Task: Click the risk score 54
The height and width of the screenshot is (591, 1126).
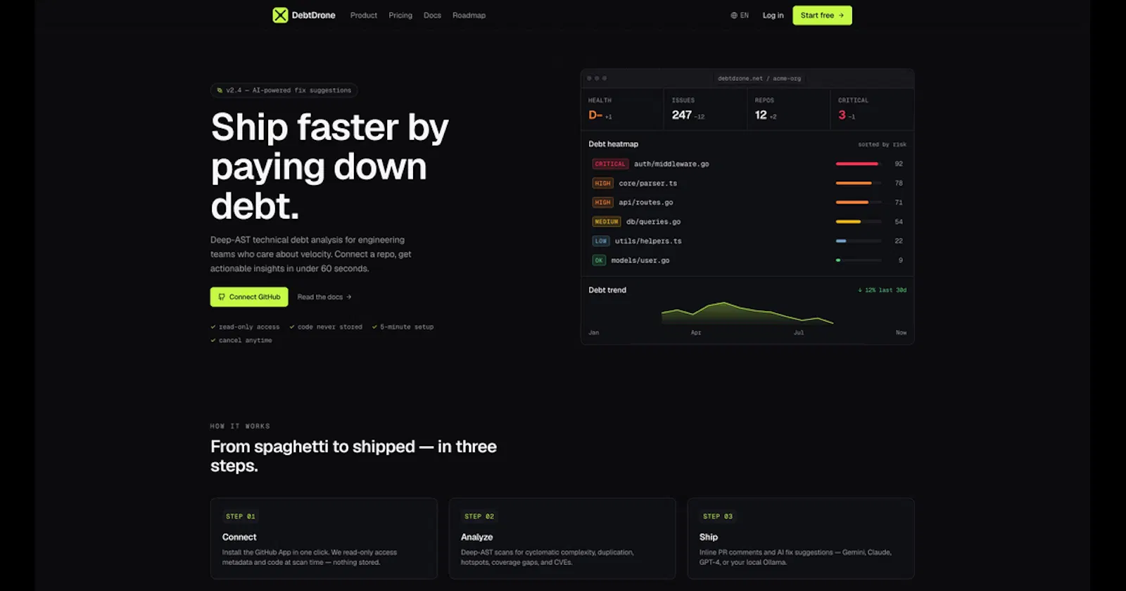Action: [899, 222]
